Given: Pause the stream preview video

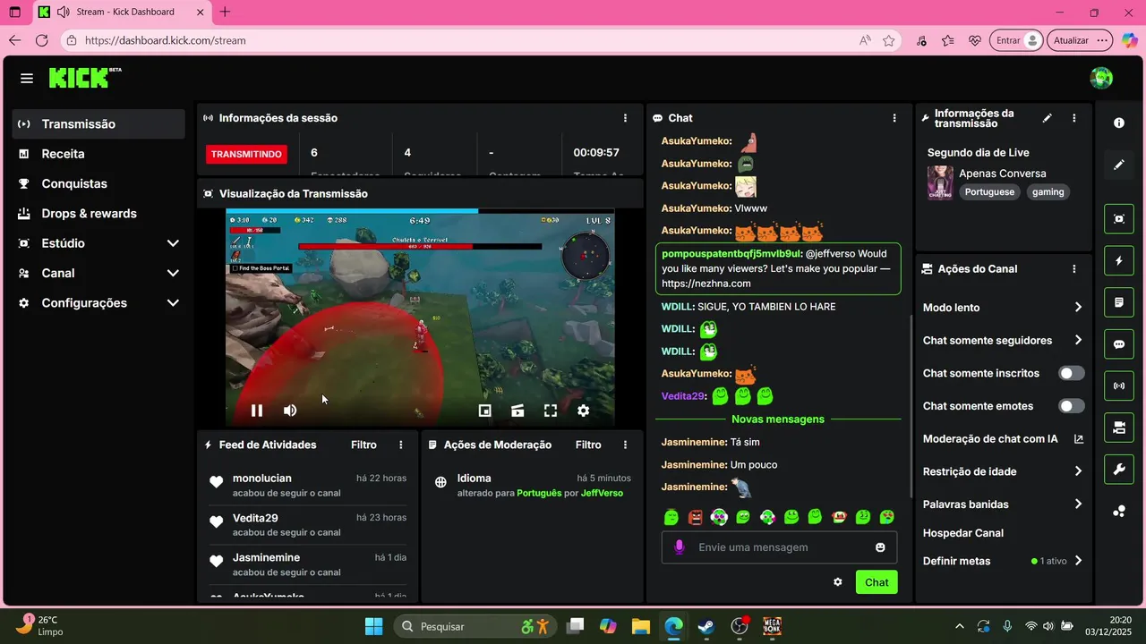Looking at the screenshot, I should (x=257, y=411).
